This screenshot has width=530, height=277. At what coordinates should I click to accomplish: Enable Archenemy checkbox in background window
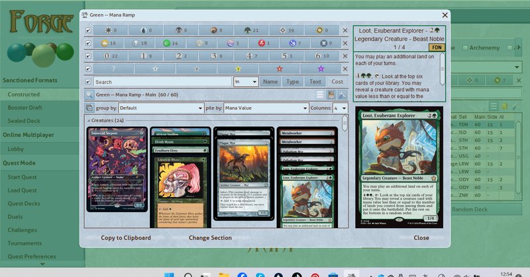tap(465, 48)
